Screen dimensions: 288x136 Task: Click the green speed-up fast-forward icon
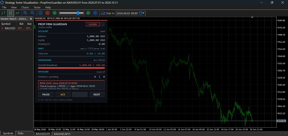88,13
